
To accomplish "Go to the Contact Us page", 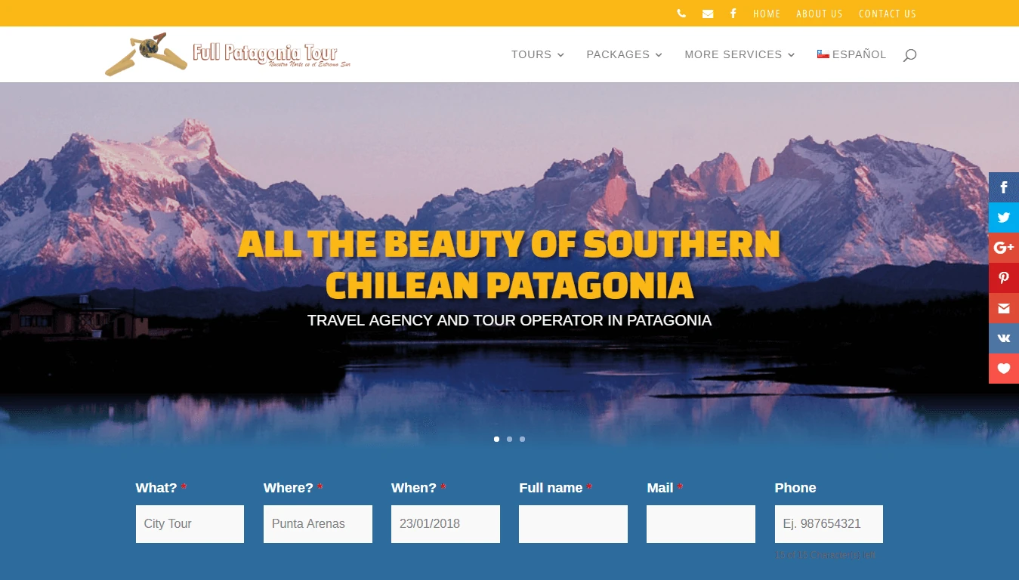I will [x=888, y=14].
